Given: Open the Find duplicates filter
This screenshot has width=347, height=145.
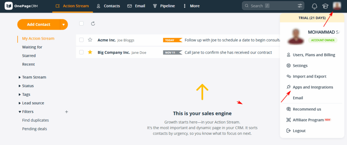Looking at the screenshot, I should (x=35, y=120).
